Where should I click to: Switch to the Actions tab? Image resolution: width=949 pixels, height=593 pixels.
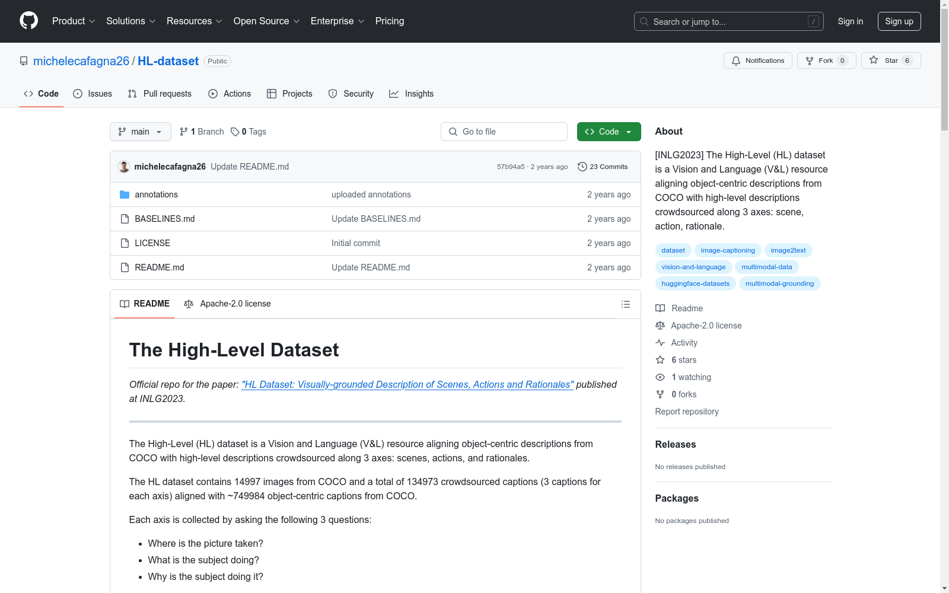click(230, 94)
